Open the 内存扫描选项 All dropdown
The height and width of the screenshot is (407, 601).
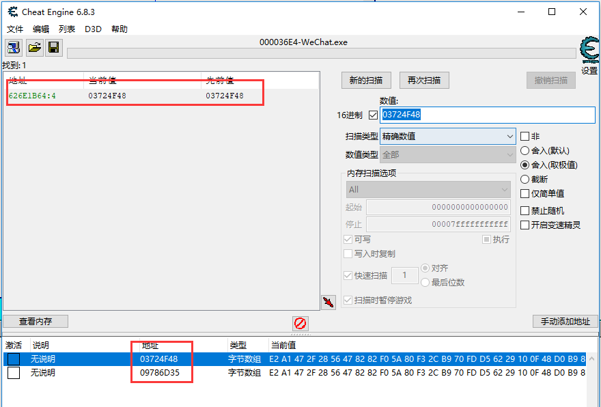click(428, 189)
